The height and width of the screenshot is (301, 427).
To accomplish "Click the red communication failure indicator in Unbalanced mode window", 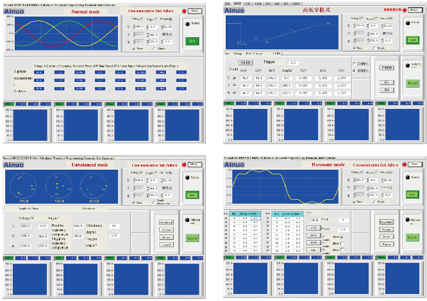I will point(184,165).
